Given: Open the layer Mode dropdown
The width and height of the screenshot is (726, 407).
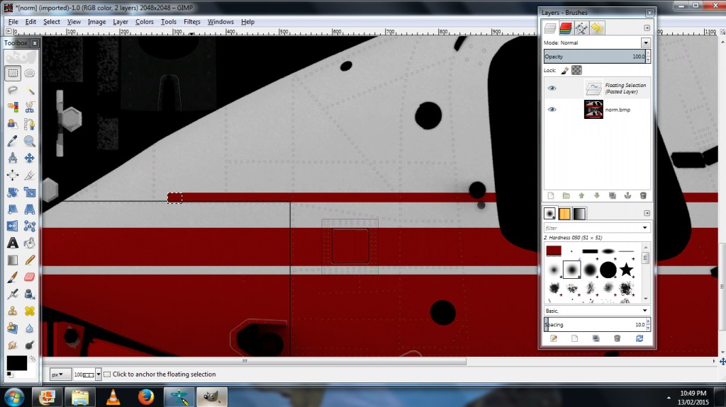Looking at the screenshot, I should 645,43.
